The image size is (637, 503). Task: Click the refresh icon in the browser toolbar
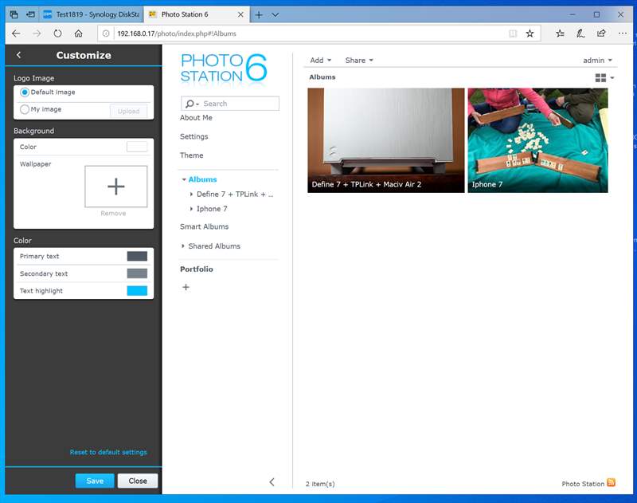pos(57,33)
